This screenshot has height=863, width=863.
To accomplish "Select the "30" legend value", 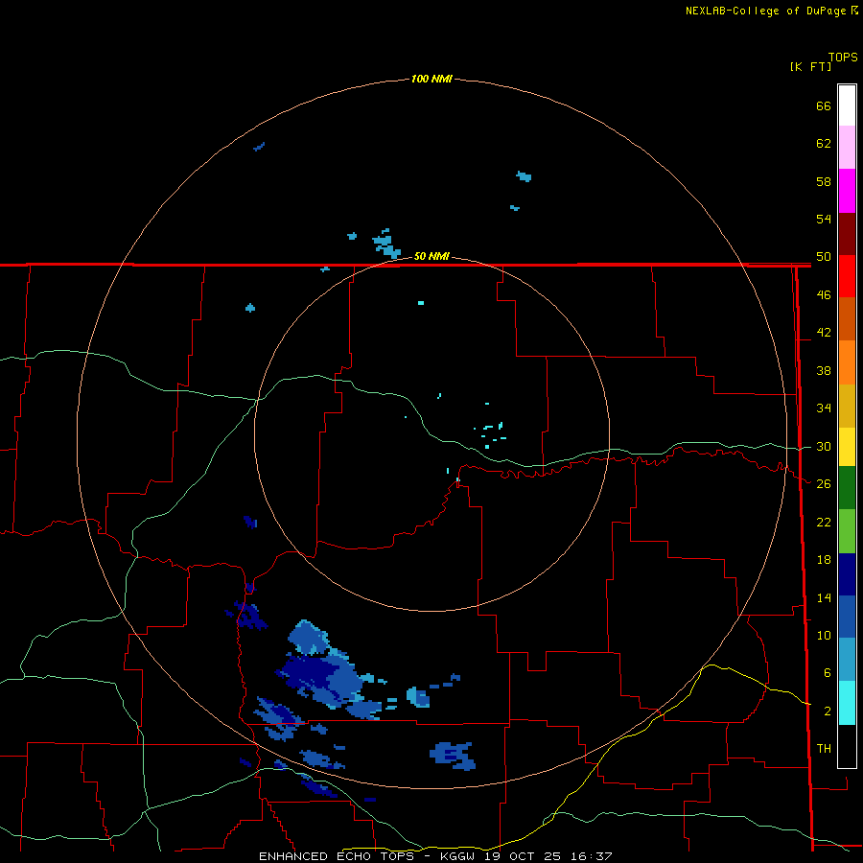I will pos(824,446).
